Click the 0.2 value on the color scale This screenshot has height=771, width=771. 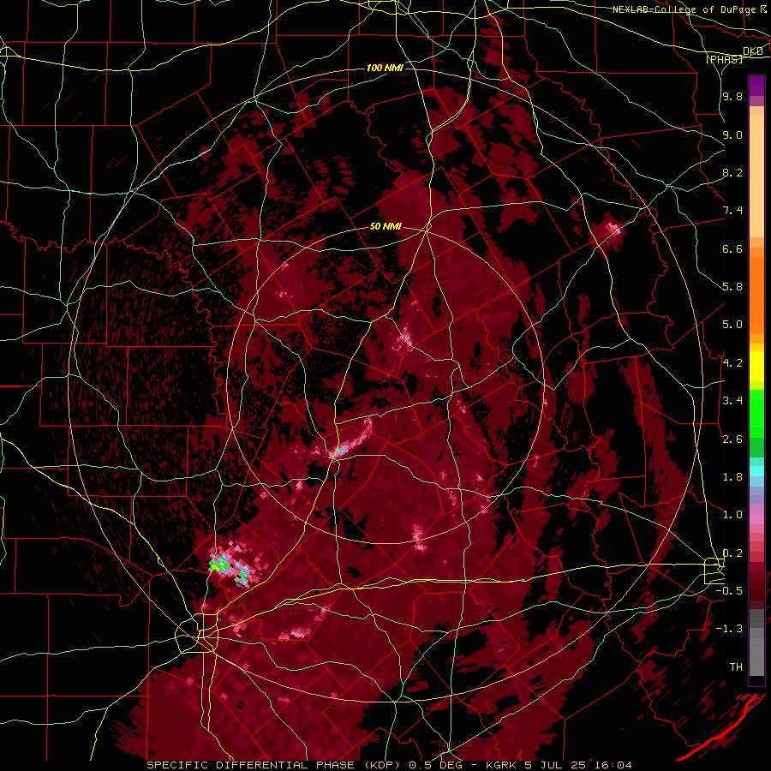[x=732, y=553]
